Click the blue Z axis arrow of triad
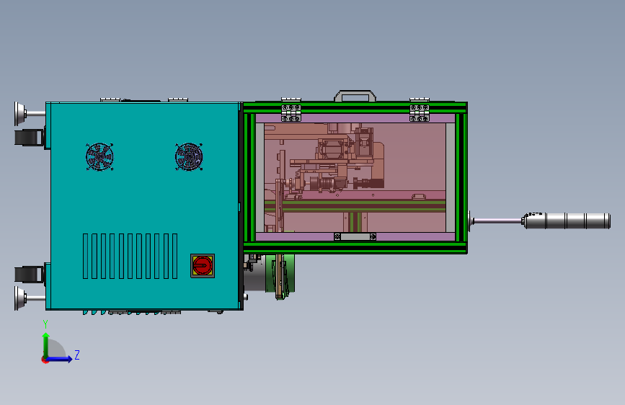The image size is (625, 405). (x=61, y=359)
